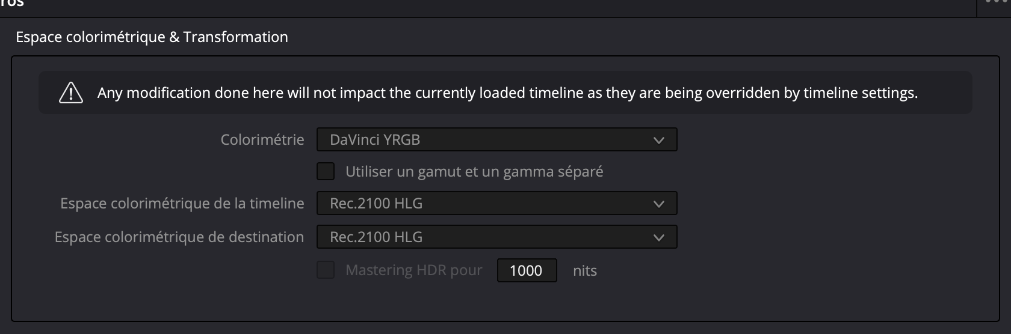Click the 'nits' unit label
This screenshot has height=334, width=1011.
584,271
